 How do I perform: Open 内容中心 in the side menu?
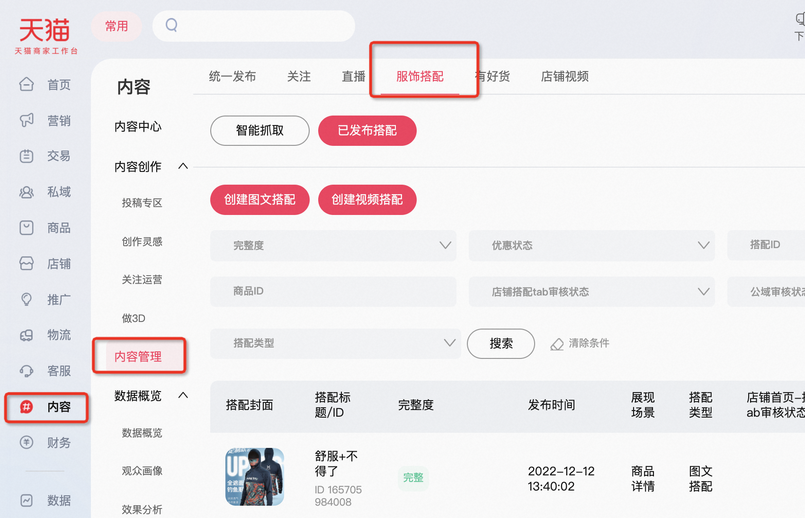tap(138, 126)
